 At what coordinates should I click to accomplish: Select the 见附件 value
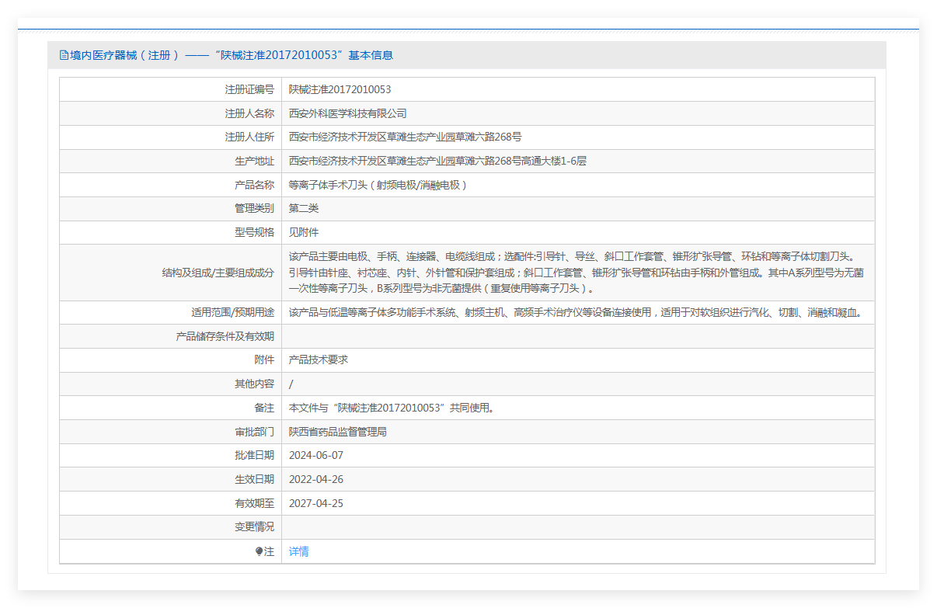(x=304, y=232)
